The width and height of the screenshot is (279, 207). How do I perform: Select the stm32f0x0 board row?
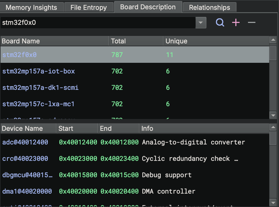(135, 55)
